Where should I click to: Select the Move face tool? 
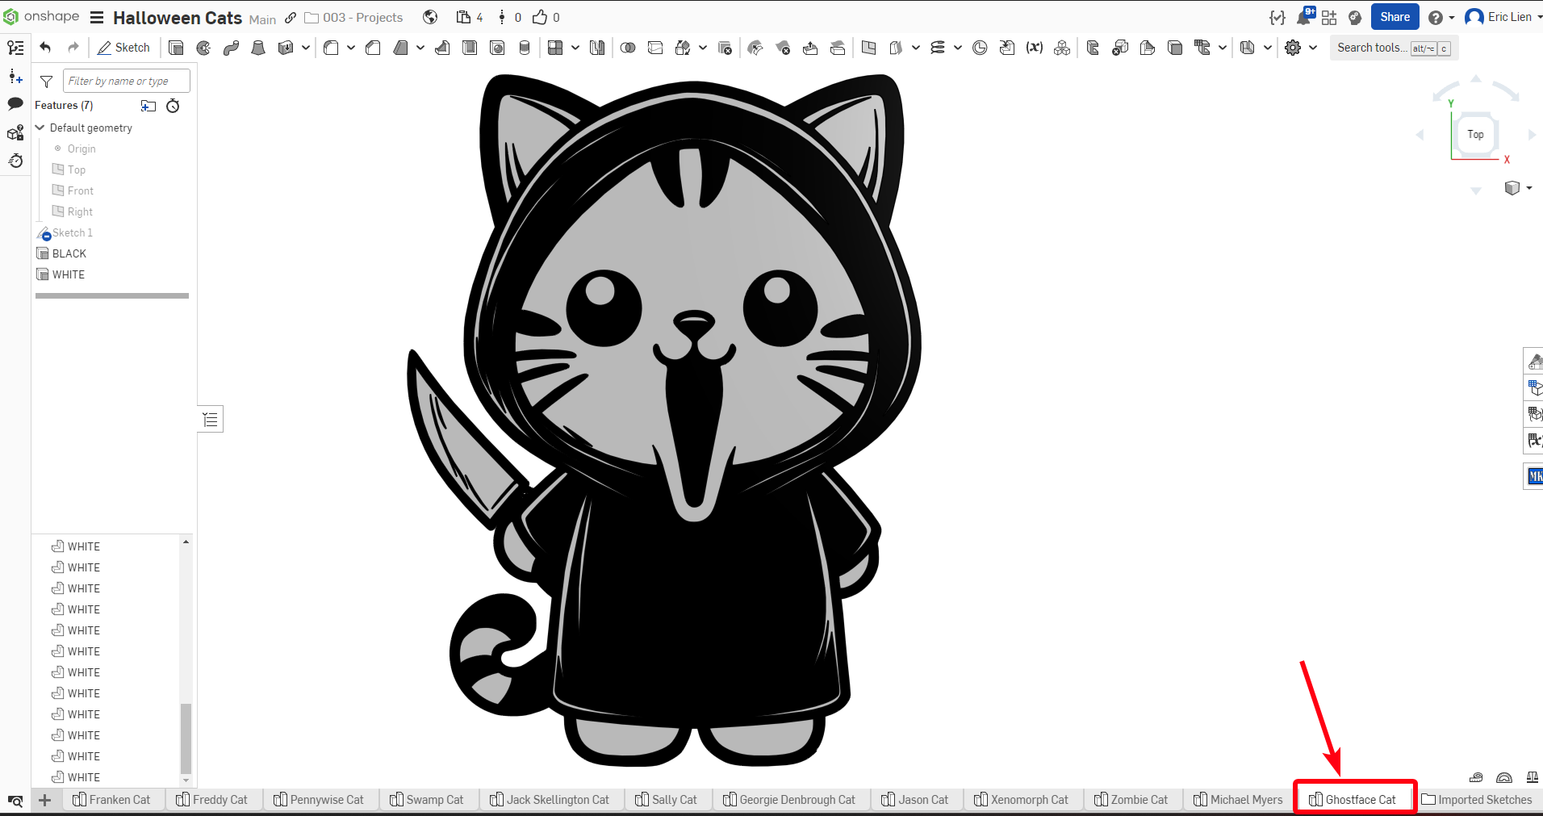point(810,48)
